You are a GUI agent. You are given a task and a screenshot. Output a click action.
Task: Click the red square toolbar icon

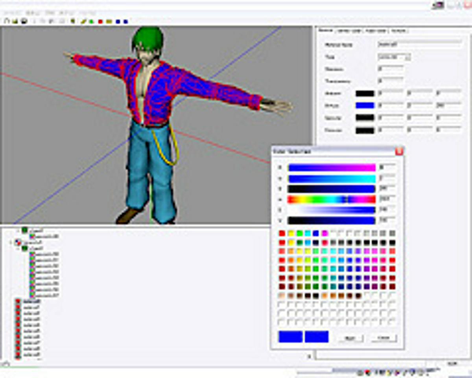pos(100,21)
